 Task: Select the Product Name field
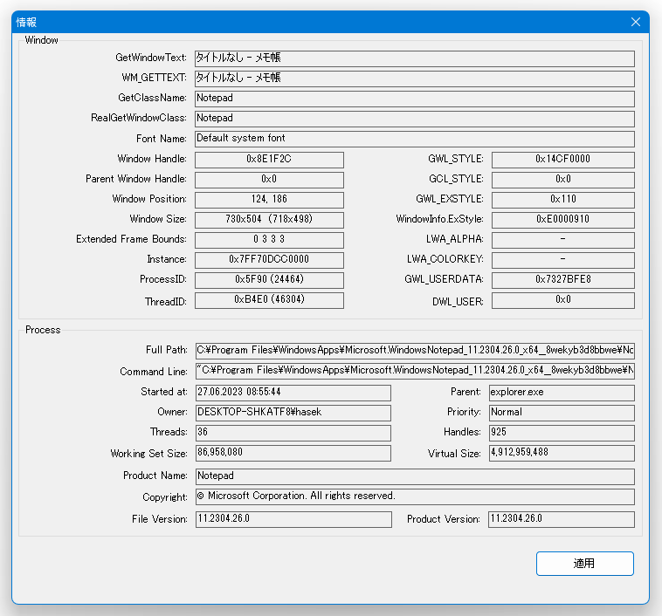[x=415, y=476]
